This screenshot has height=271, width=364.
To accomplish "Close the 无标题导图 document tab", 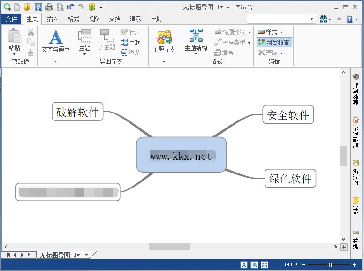I will point(86,255).
